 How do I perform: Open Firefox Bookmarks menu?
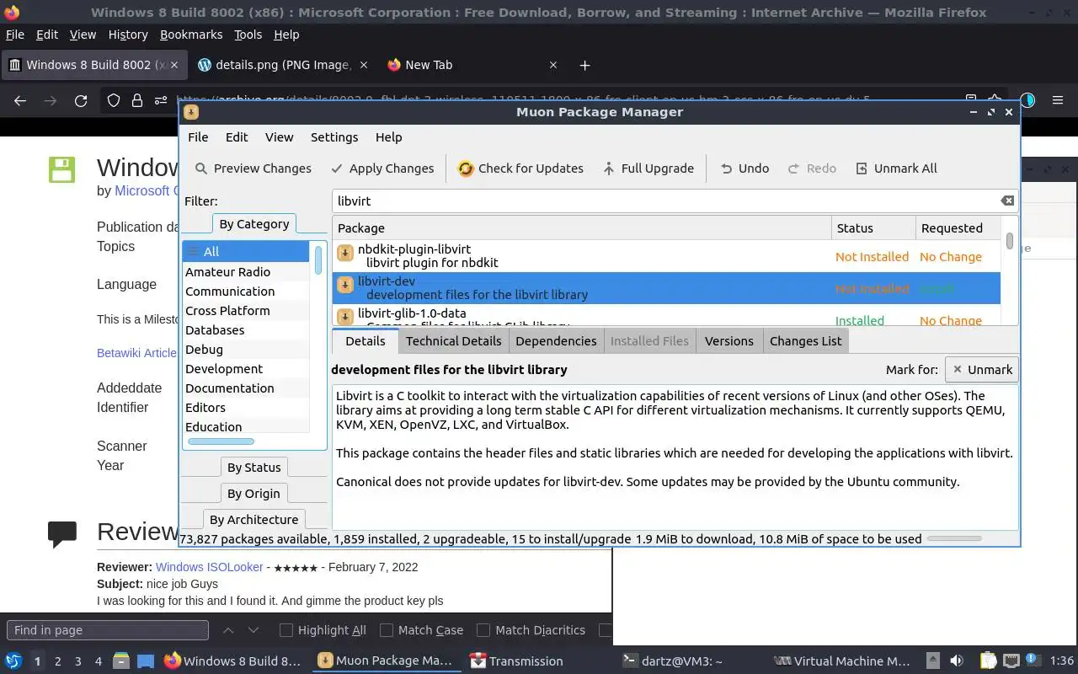click(x=191, y=35)
